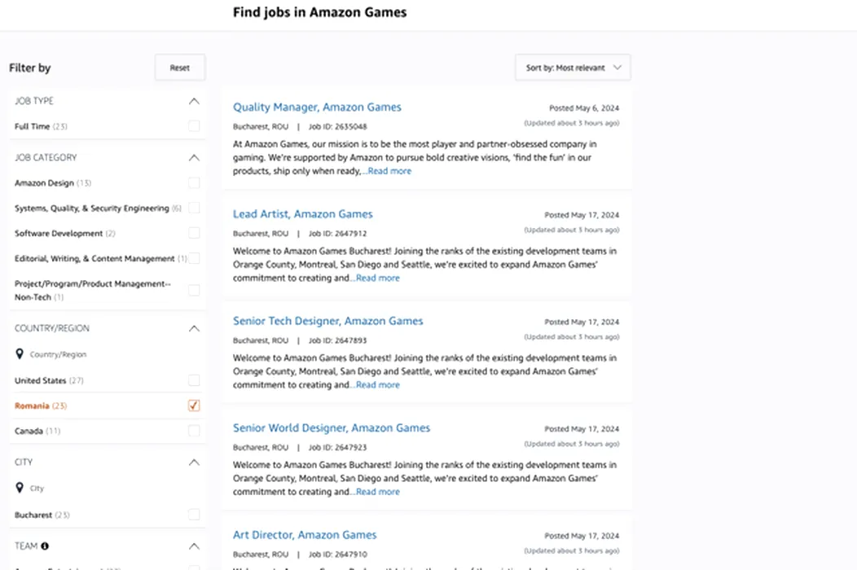Image resolution: width=857 pixels, height=570 pixels.
Task: Click the Amazon Design (13) label
Action: tap(52, 184)
